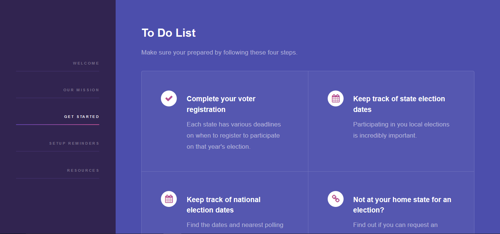Open the Our Mission section
Image resolution: width=500 pixels, height=234 pixels.
click(x=81, y=90)
